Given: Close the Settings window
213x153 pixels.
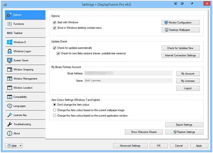Looking at the screenshot, I should click(207, 4).
